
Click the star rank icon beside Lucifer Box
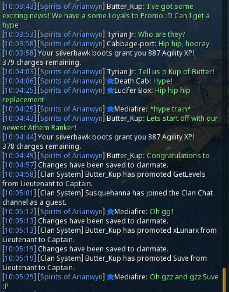point(110,90)
